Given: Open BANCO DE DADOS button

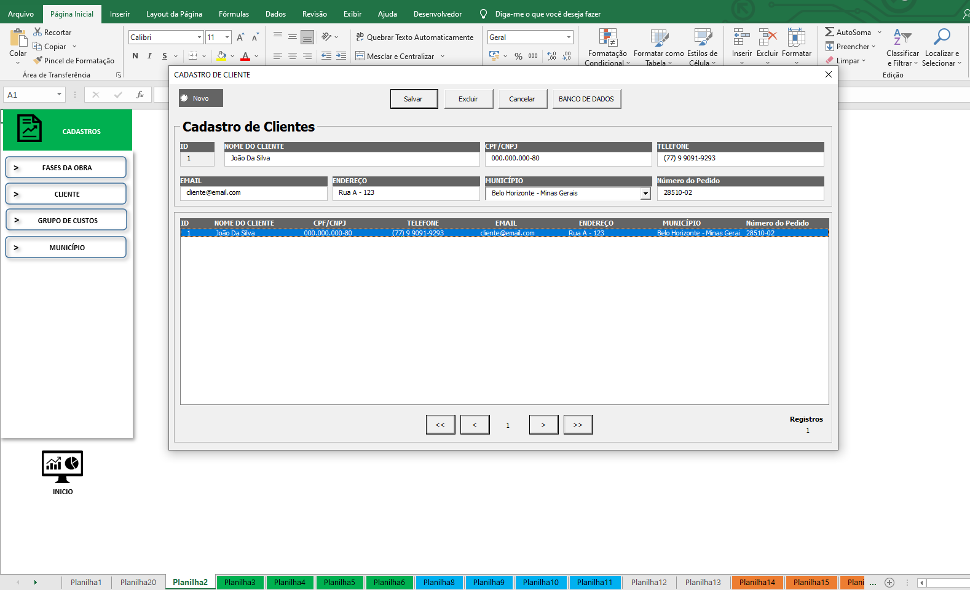Looking at the screenshot, I should [586, 99].
